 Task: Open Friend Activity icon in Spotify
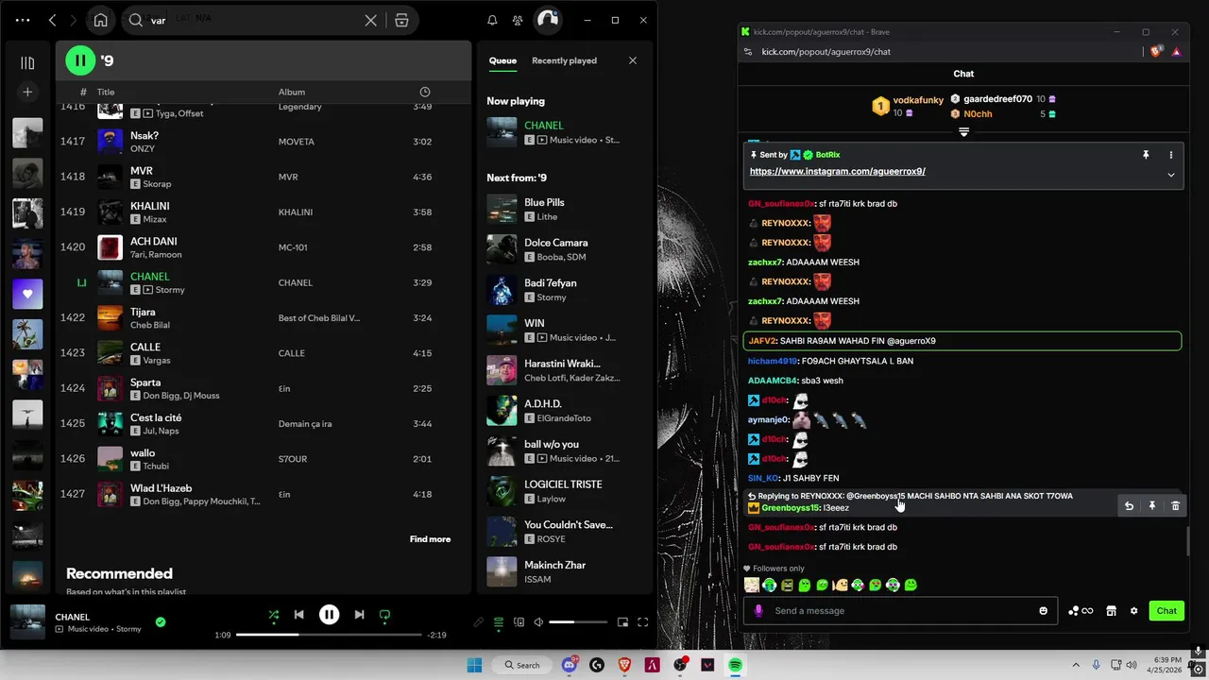tap(518, 20)
